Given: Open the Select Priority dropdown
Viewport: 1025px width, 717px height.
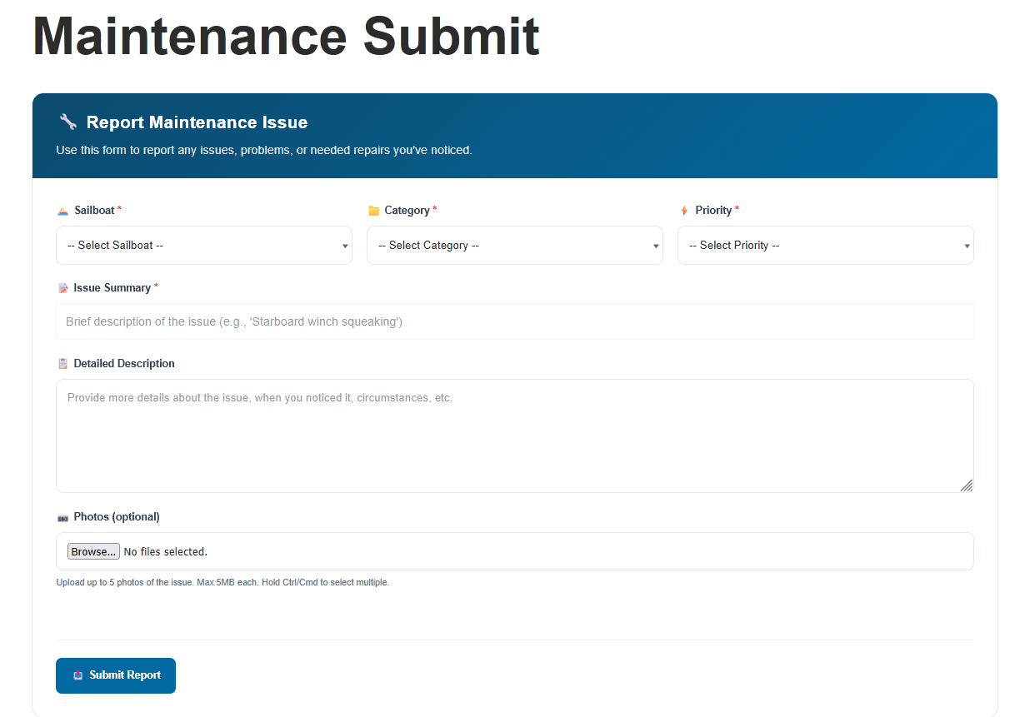Looking at the screenshot, I should [825, 246].
